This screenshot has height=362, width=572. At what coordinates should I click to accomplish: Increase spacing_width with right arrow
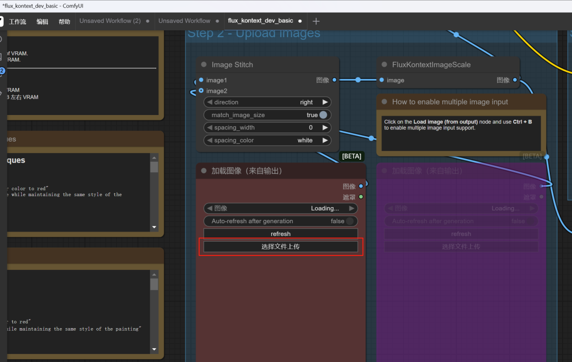(x=325, y=127)
